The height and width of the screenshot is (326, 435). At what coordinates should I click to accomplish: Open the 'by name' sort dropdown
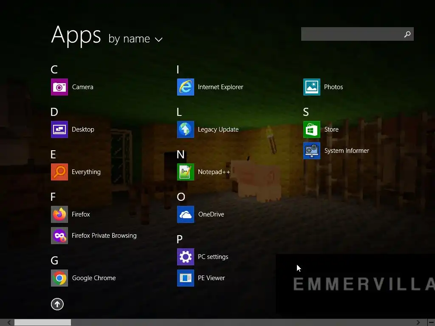(x=136, y=39)
